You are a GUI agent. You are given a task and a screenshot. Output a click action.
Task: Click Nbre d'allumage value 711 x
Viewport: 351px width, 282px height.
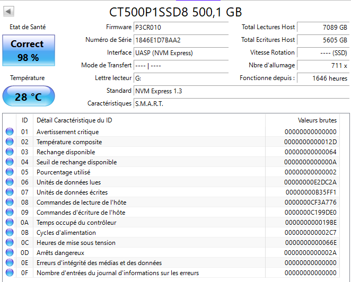[323, 66]
